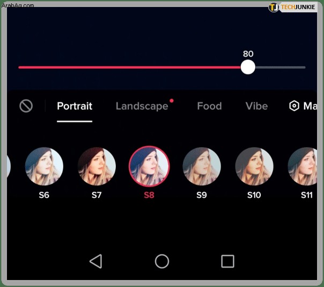This screenshot has width=324, height=287.
Task: Click the S8 filter label text
Action: [149, 195]
